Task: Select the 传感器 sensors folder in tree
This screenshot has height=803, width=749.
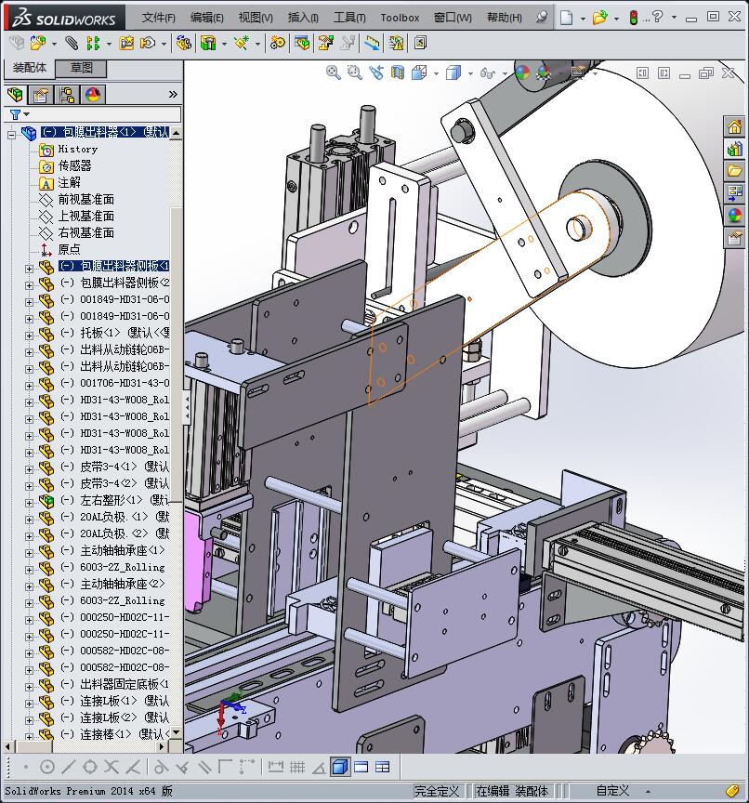Action: pos(74,166)
